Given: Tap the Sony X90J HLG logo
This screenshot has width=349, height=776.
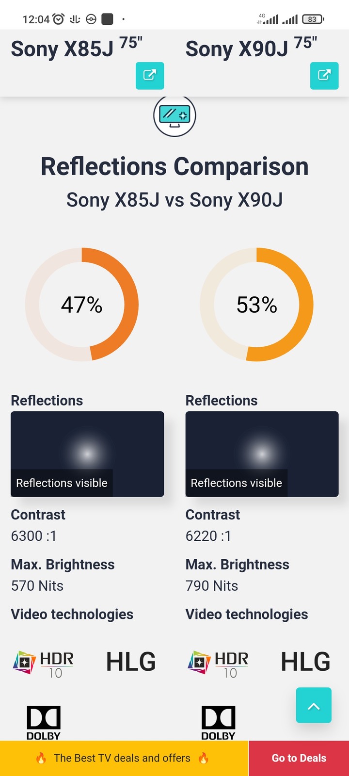Looking at the screenshot, I should coord(306,662).
